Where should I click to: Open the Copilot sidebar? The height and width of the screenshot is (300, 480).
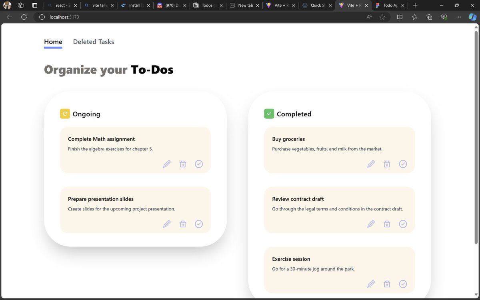(x=472, y=17)
